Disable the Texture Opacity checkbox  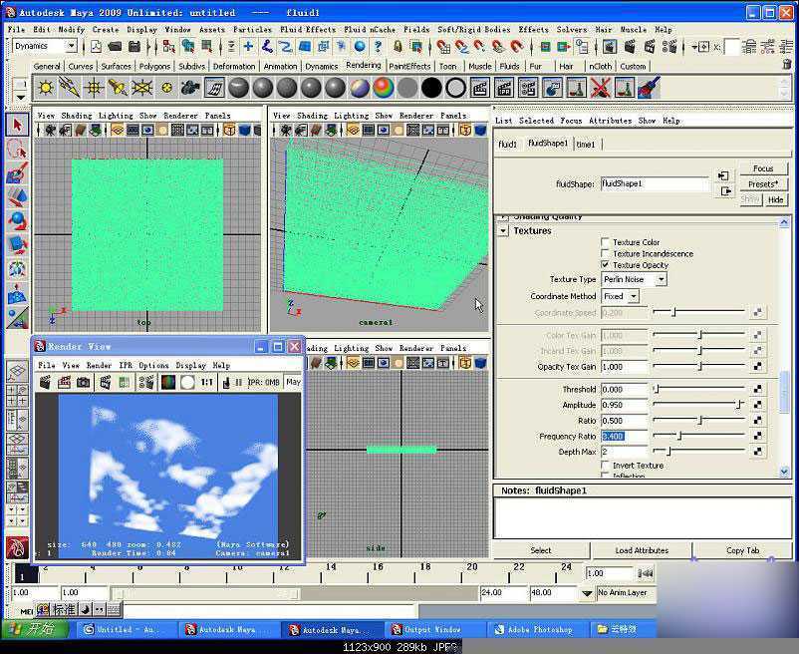[x=605, y=265]
